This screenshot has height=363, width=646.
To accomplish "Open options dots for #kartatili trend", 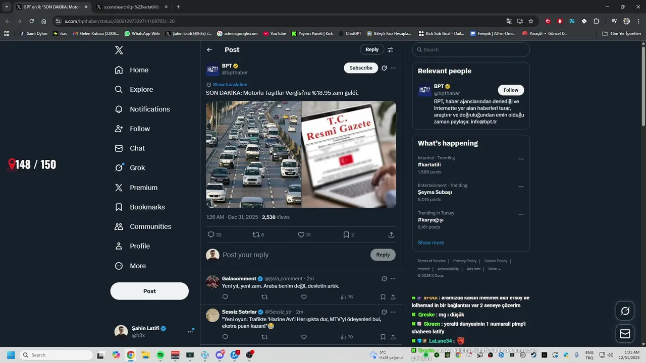I will (521, 159).
